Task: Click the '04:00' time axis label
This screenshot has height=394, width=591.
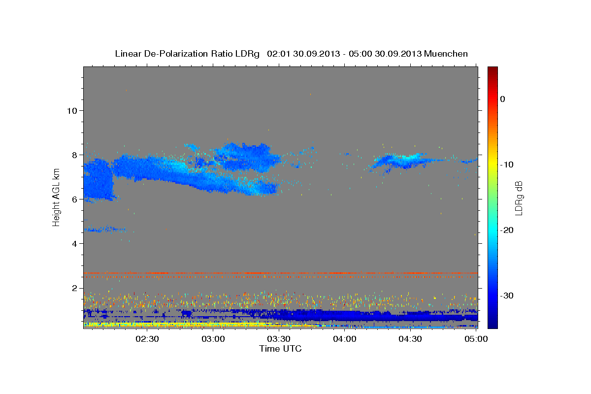Action: [345, 339]
